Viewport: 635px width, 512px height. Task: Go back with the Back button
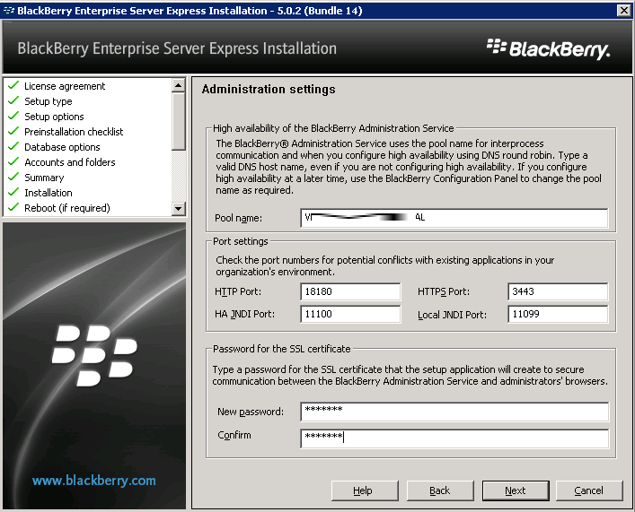click(440, 490)
